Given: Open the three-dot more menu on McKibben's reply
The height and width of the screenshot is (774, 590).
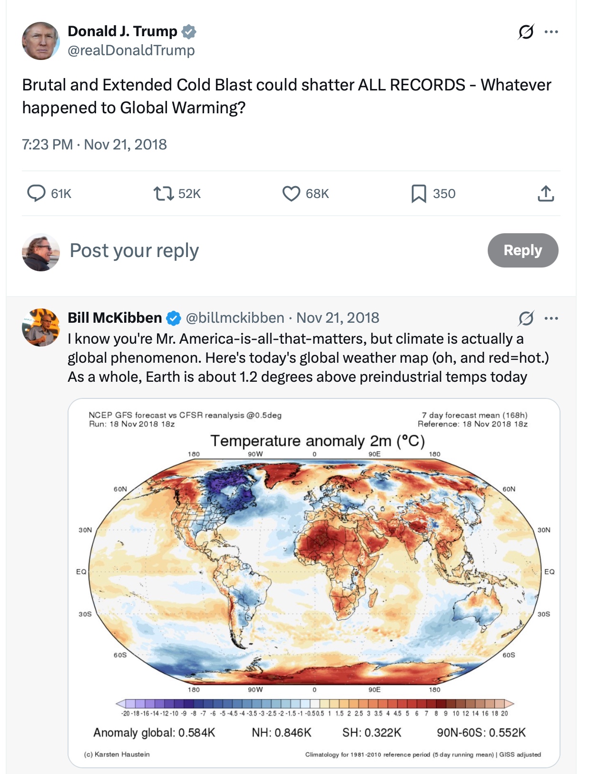Looking at the screenshot, I should 551,318.
